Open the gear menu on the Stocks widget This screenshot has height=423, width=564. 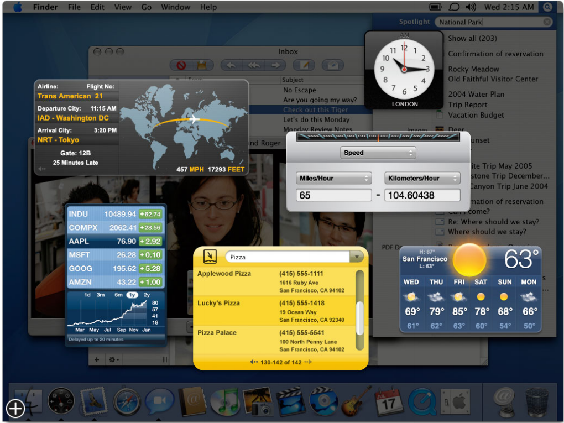pyautogui.click(x=113, y=359)
